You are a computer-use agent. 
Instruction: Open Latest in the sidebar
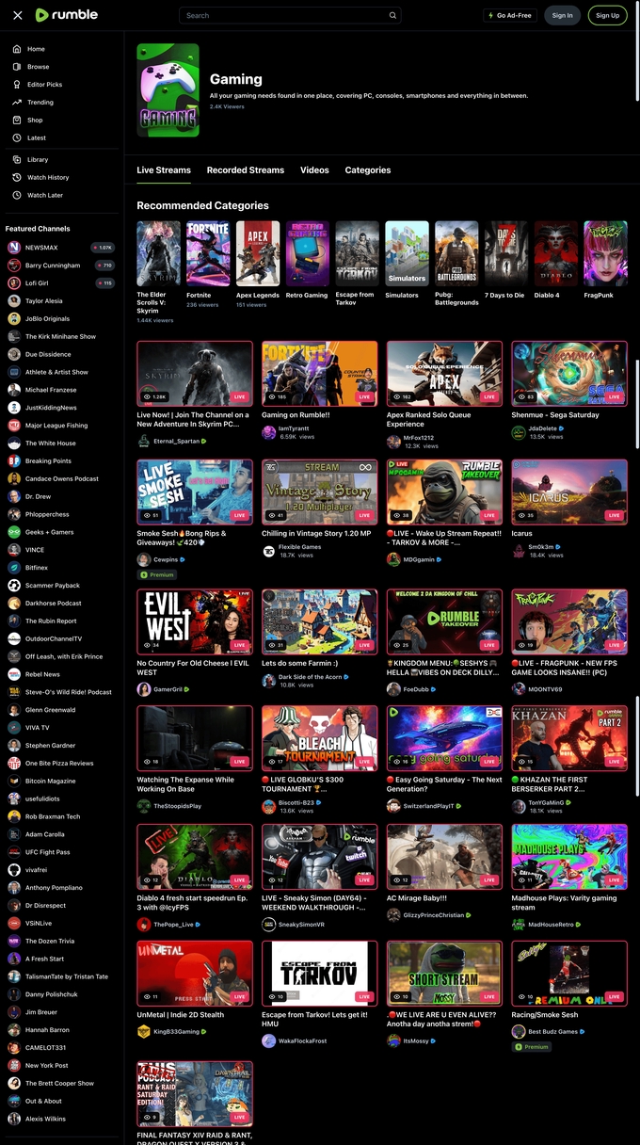(x=37, y=138)
